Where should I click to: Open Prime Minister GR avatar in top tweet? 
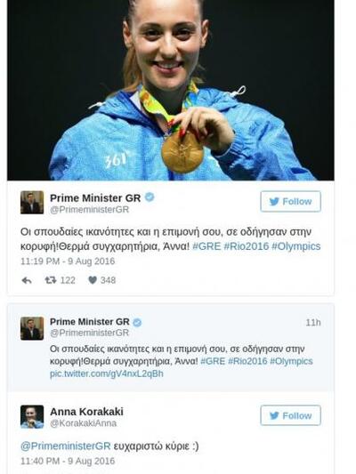32,202
